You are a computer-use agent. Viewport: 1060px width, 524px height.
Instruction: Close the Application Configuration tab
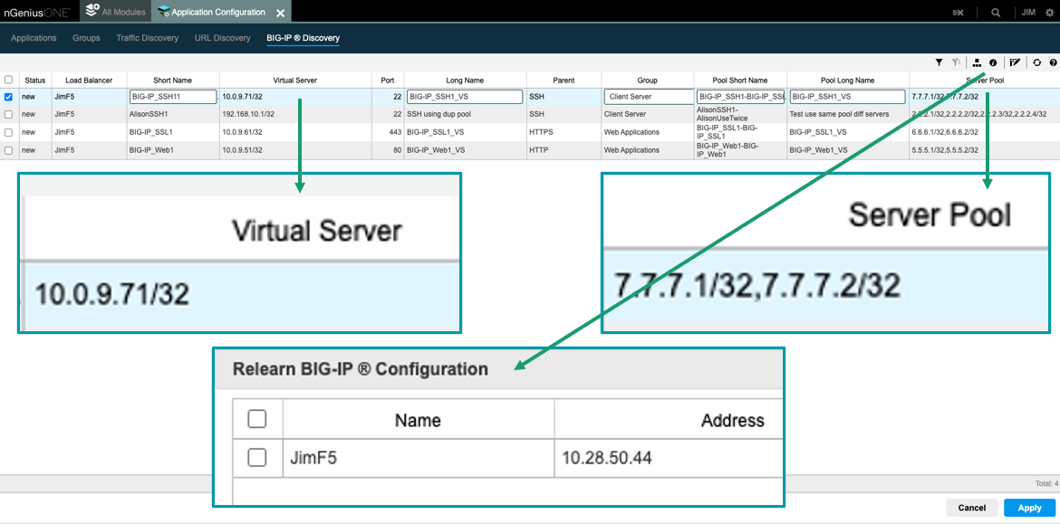click(x=281, y=12)
